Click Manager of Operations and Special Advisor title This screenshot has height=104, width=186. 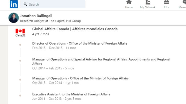(x=101, y=62)
